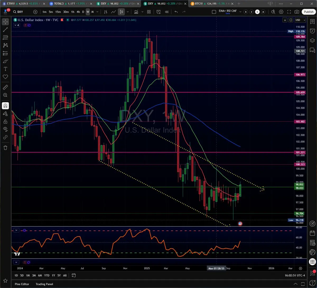Expand the indicators favorites dropdown arrow
The image size is (317, 288).
pyautogui.click(x=142, y=12)
